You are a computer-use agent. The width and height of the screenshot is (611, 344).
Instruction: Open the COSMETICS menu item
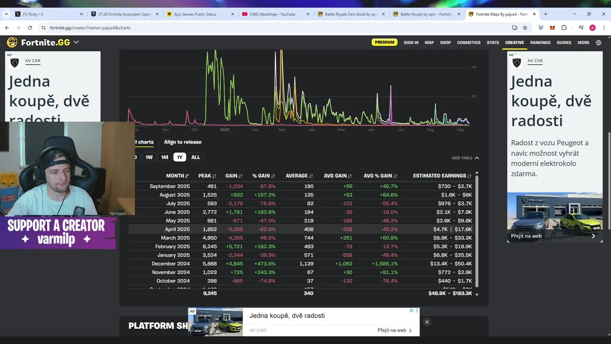coord(469,43)
